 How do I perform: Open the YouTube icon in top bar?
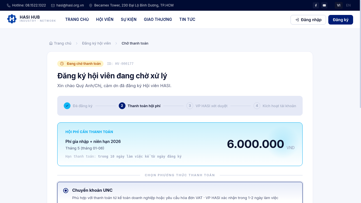(x=324, y=5)
